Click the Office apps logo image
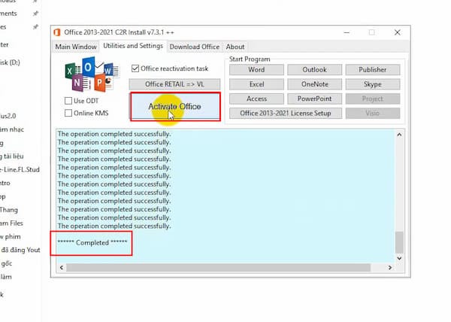The height and width of the screenshot is (322, 451). click(92, 74)
